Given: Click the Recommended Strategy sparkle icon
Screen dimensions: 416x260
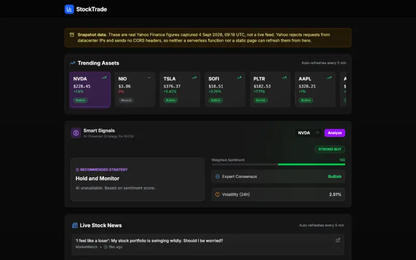Looking at the screenshot, I should (77, 170).
